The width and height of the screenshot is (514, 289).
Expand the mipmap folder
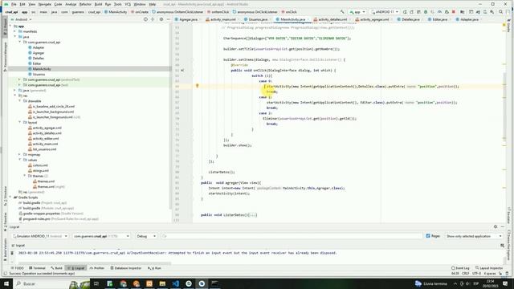click(19, 154)
